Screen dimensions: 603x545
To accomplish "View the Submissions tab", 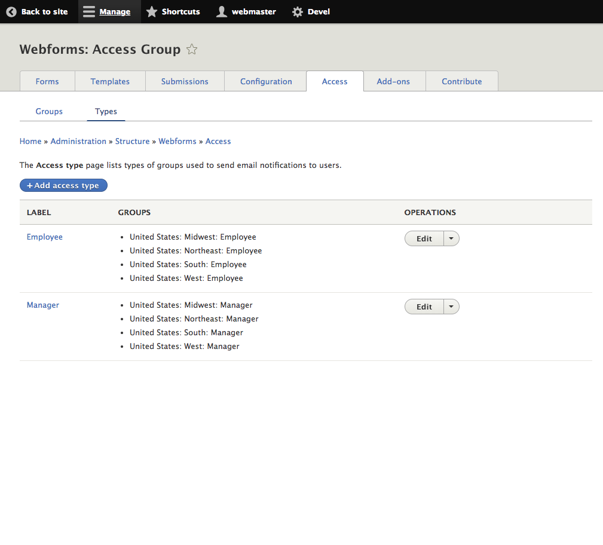I will (185, 81).
